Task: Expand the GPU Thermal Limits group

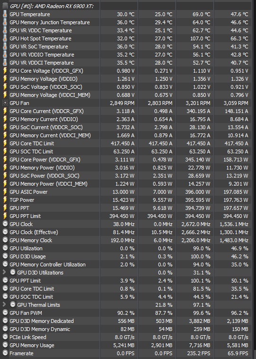Action: pos(4,304)
